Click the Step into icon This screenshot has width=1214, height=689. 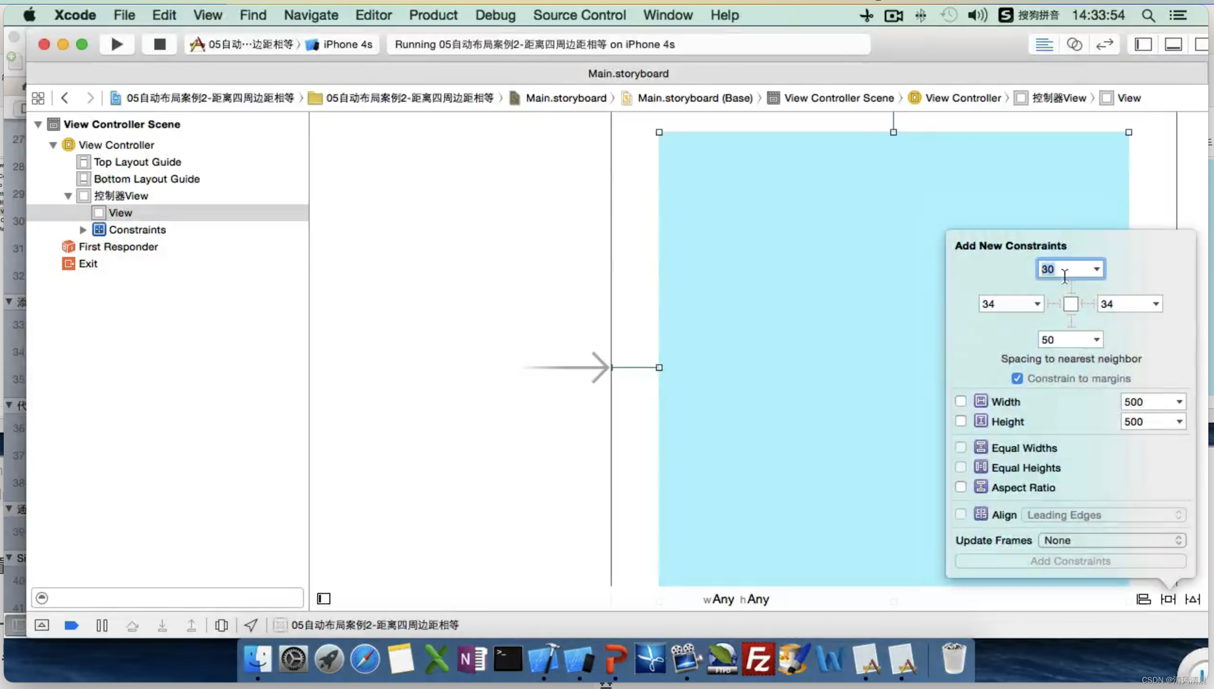coord(162,625)
